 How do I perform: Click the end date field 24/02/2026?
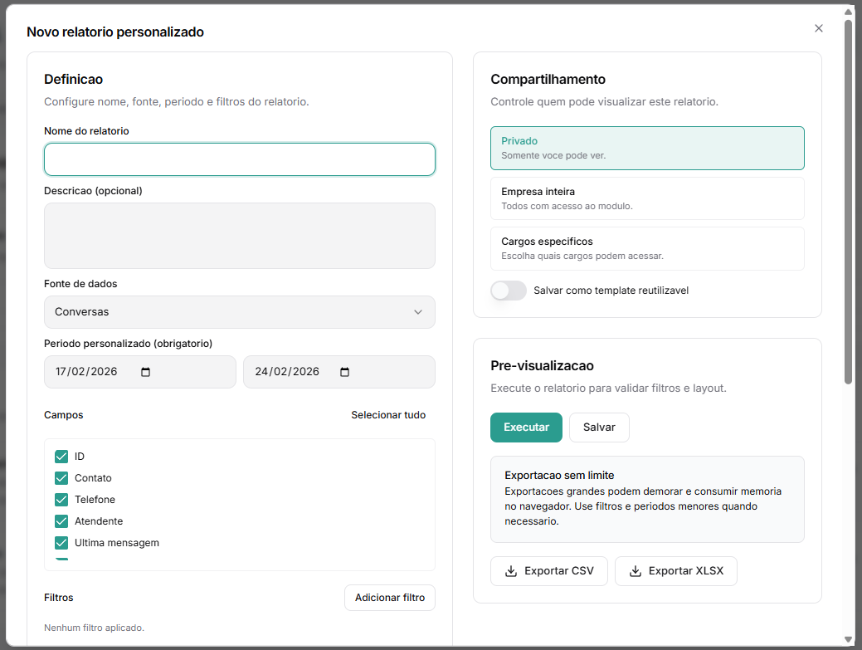339,372
